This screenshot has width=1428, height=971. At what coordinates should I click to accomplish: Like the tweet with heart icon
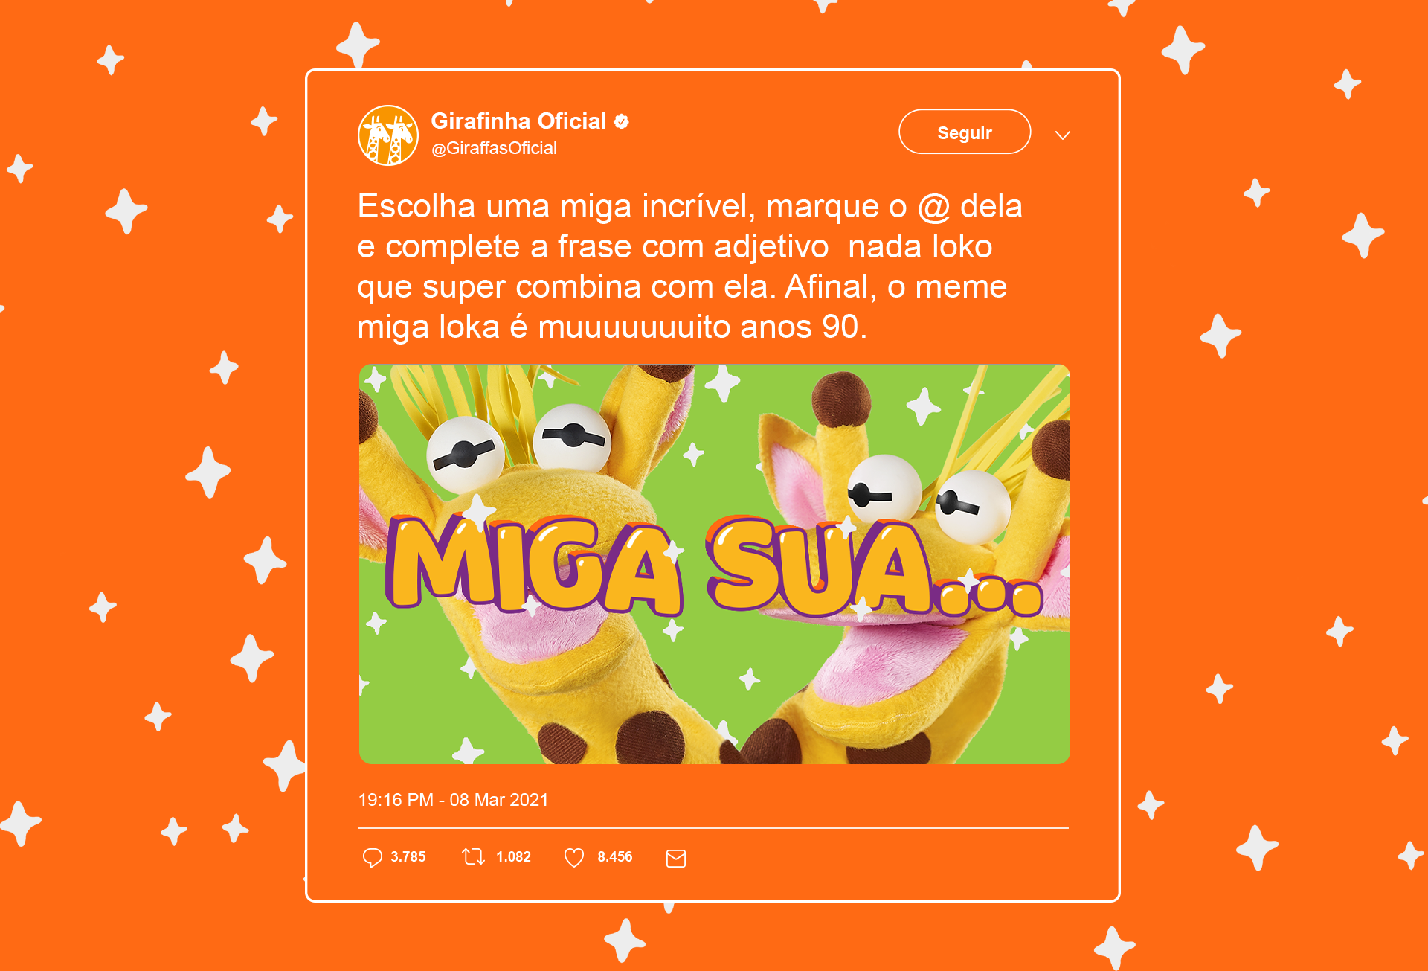pos(574,858)
